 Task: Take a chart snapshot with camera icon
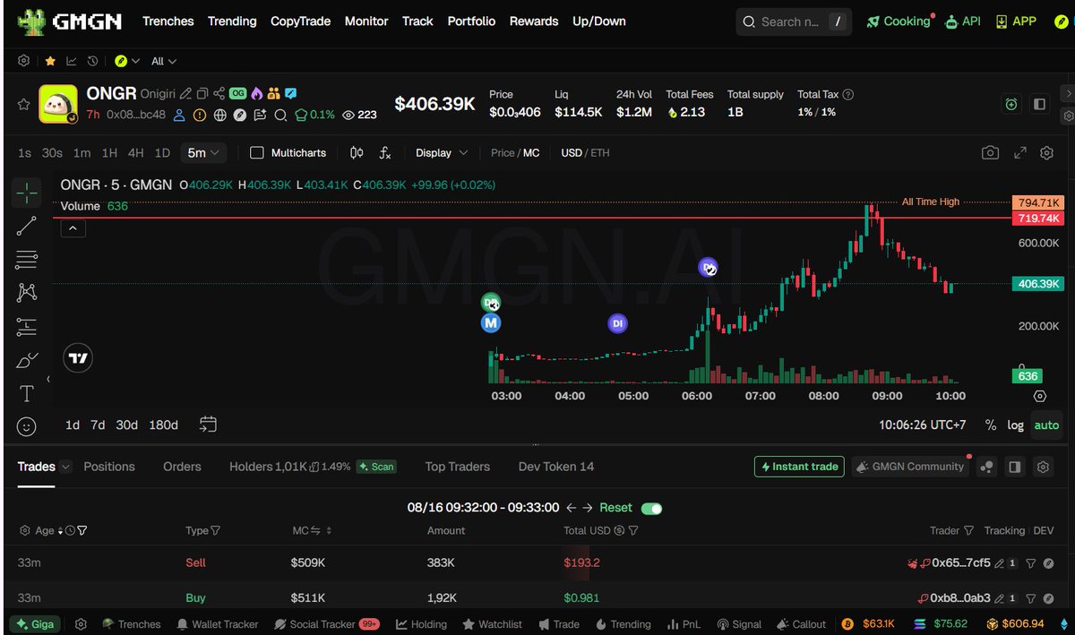tap(990, 153)
